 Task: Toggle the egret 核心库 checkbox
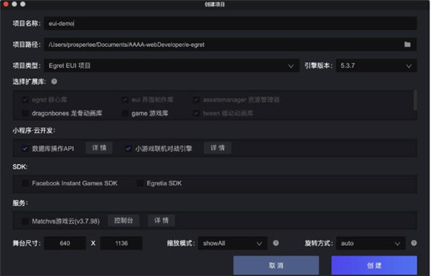tap(25, 100)
